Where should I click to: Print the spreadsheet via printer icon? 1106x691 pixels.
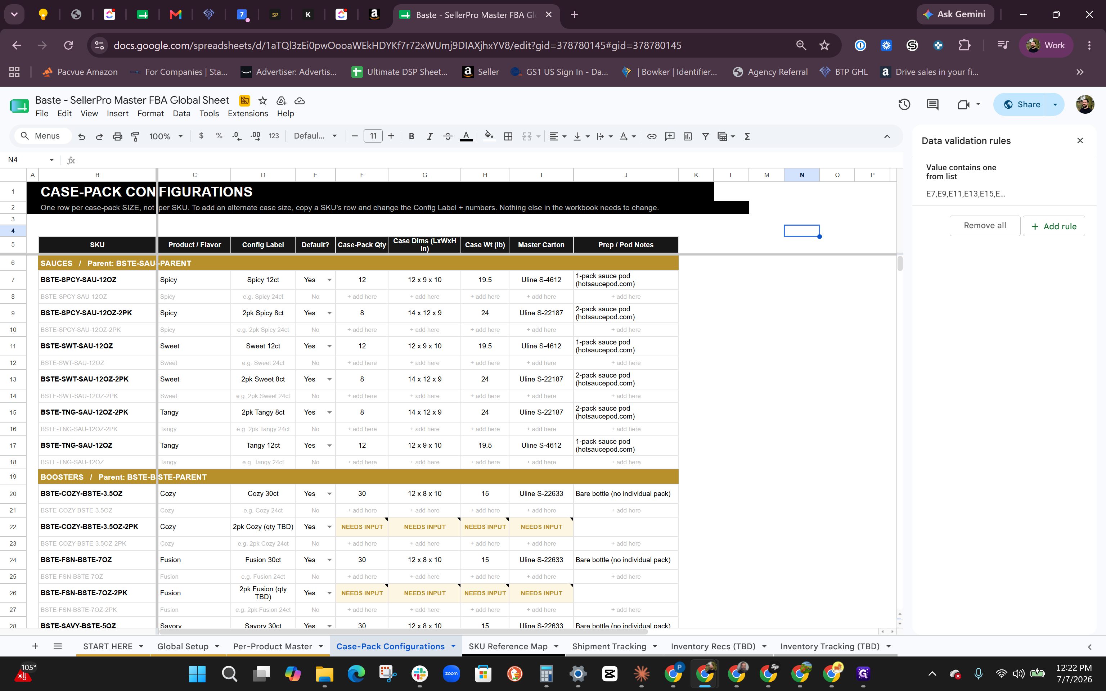click(117, 136)
